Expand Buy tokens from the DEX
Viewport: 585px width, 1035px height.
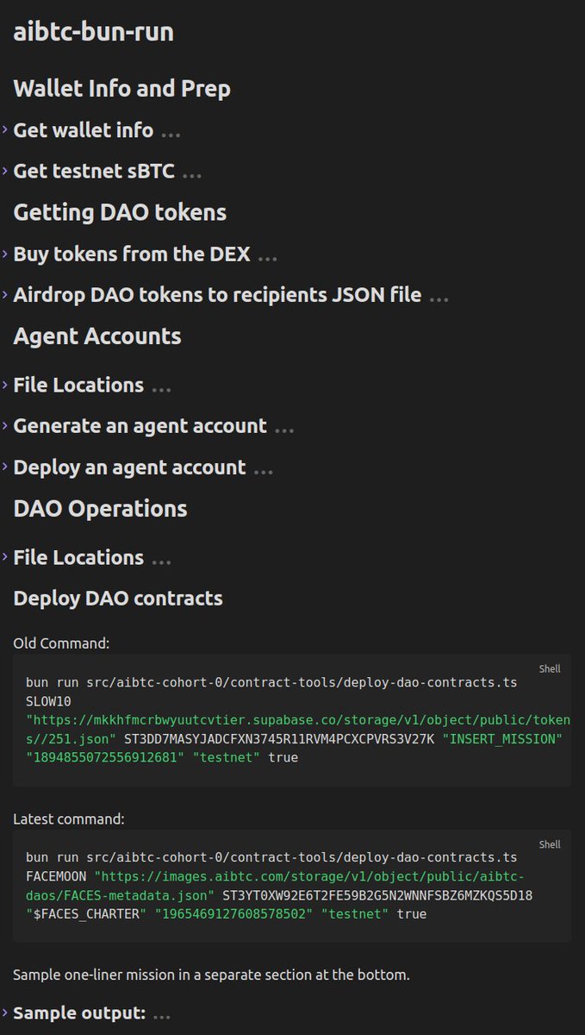pyautogui.click(x=5, y=254)
